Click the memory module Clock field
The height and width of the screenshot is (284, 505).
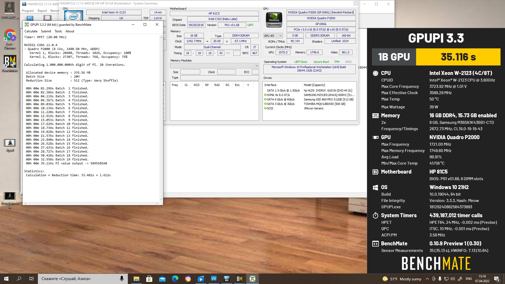click(x=226, y=72)
